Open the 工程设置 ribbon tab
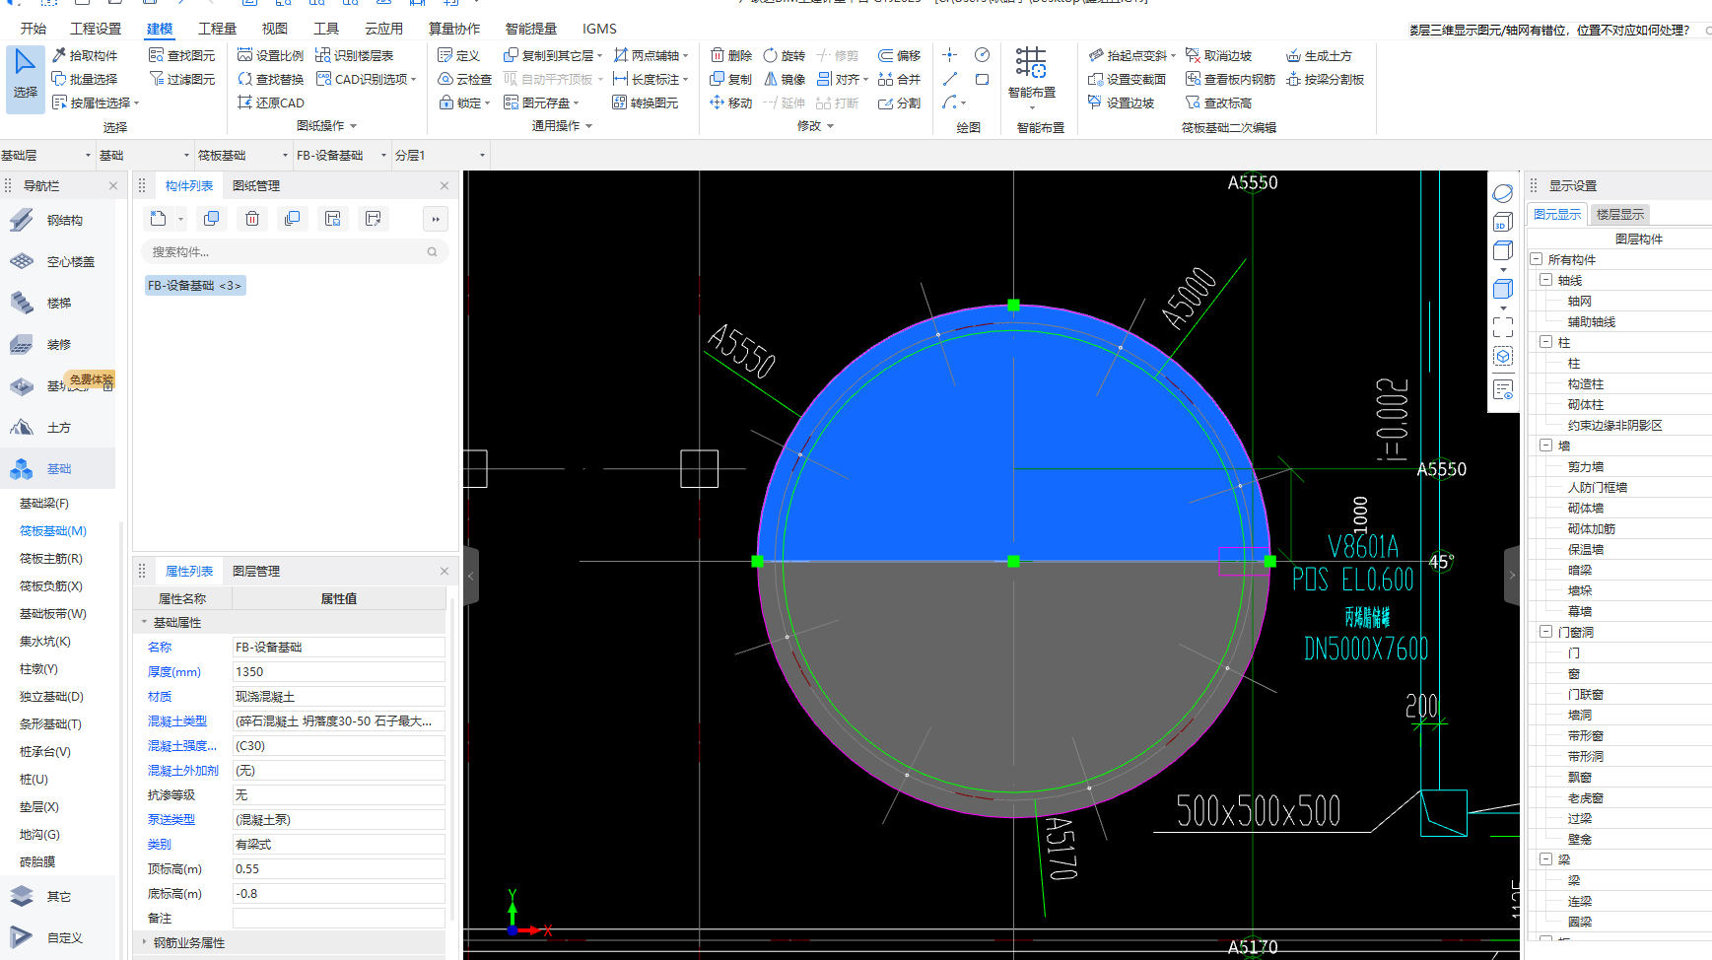Screen dimensions: 1712x960 tap(96, 29)
